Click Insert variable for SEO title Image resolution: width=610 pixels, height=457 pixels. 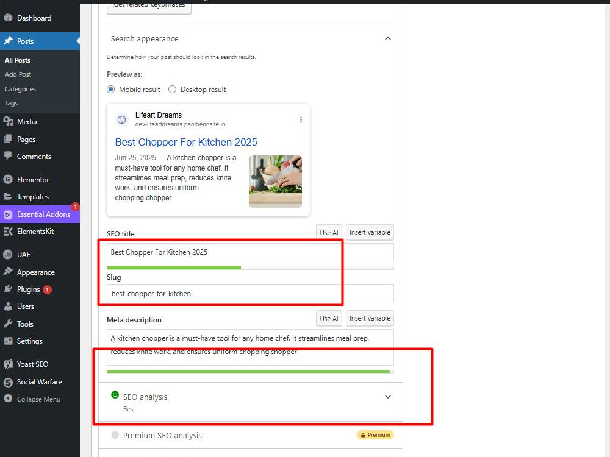(x=370, y=232)
